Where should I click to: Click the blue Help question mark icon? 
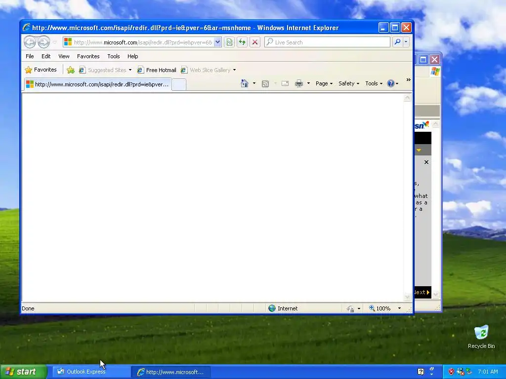391,83
